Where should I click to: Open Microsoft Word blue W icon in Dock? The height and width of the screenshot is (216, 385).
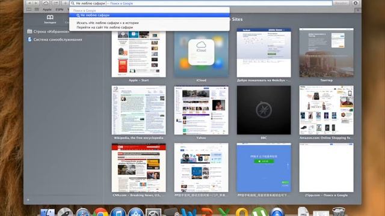coord(188,212)
